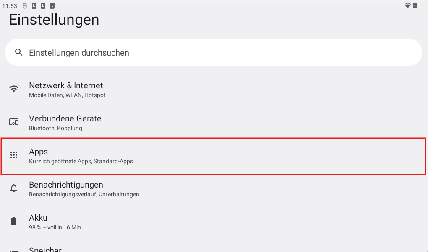Click the Einstellungen page heading

point(54,20)
